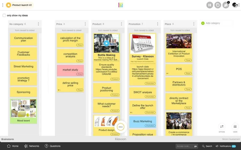
Task: Click Price tag on competition analysis card
Action: [x=80, y=61]
